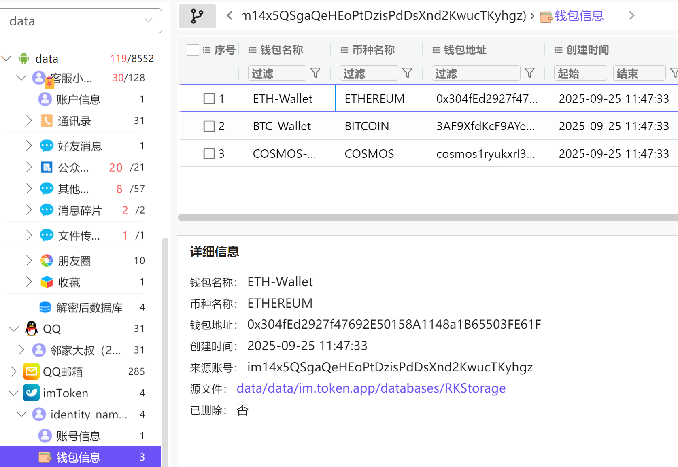Toggle the select-all checkbox in table header

193,50
